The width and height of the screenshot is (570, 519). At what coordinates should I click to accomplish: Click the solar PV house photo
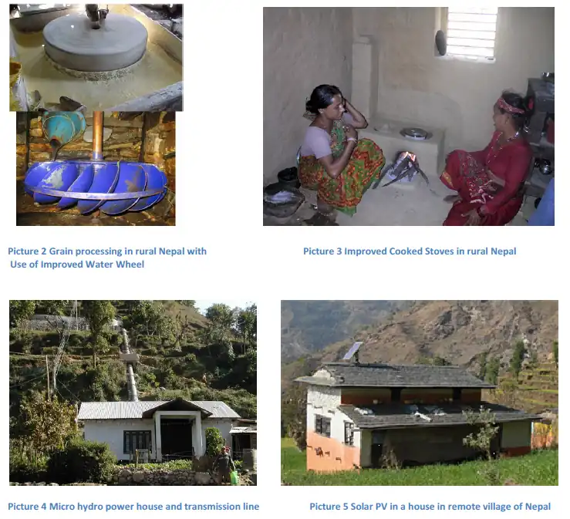420,393
